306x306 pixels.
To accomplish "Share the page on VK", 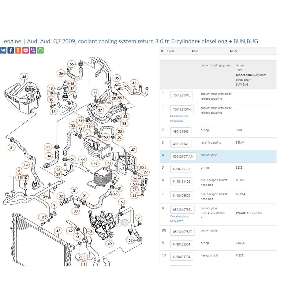I will (3, 50).
